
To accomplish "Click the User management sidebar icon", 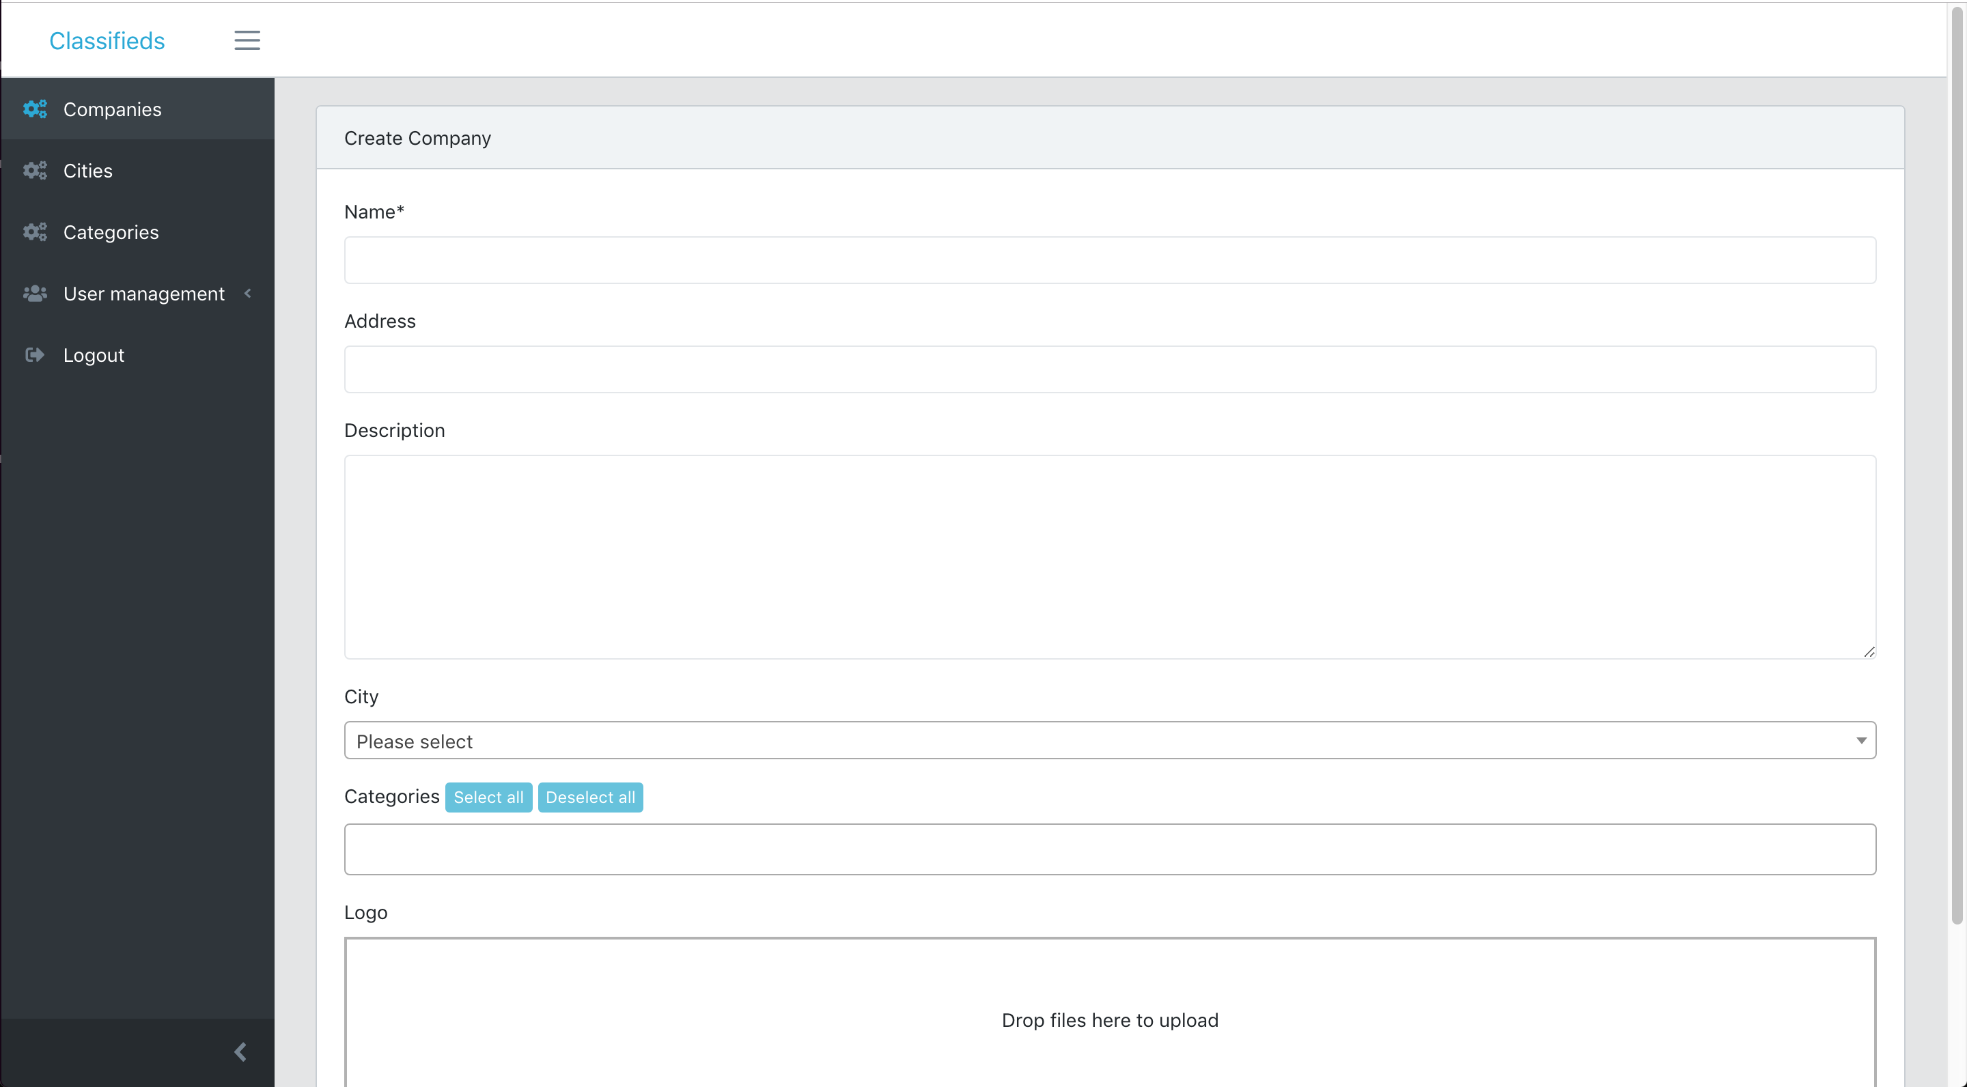I will coord(36,293).
